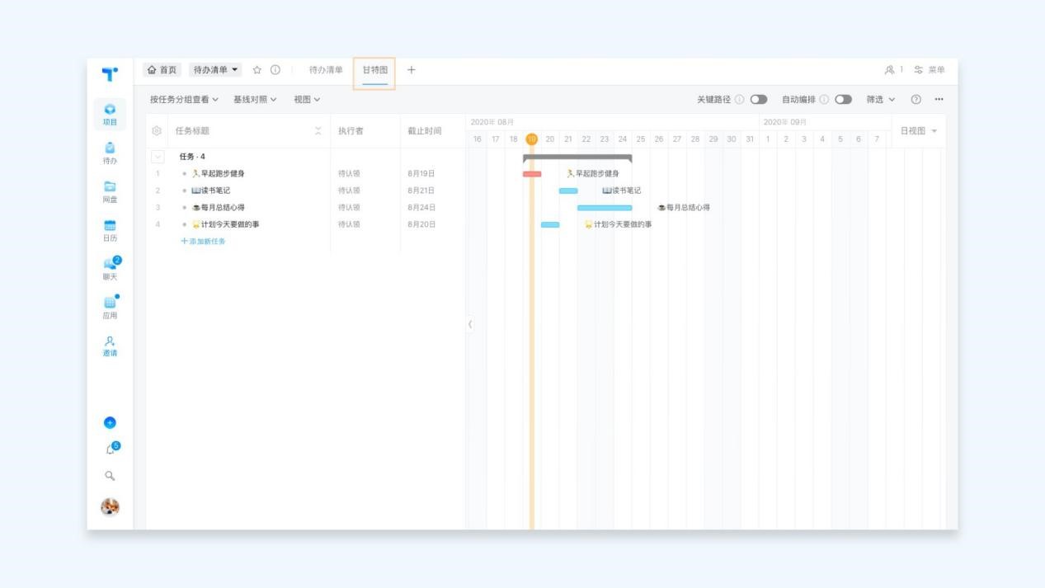The height and width of the screenshot is (588, 1045).
Task: Open the 应用 apps section
Action: point(110,308)
